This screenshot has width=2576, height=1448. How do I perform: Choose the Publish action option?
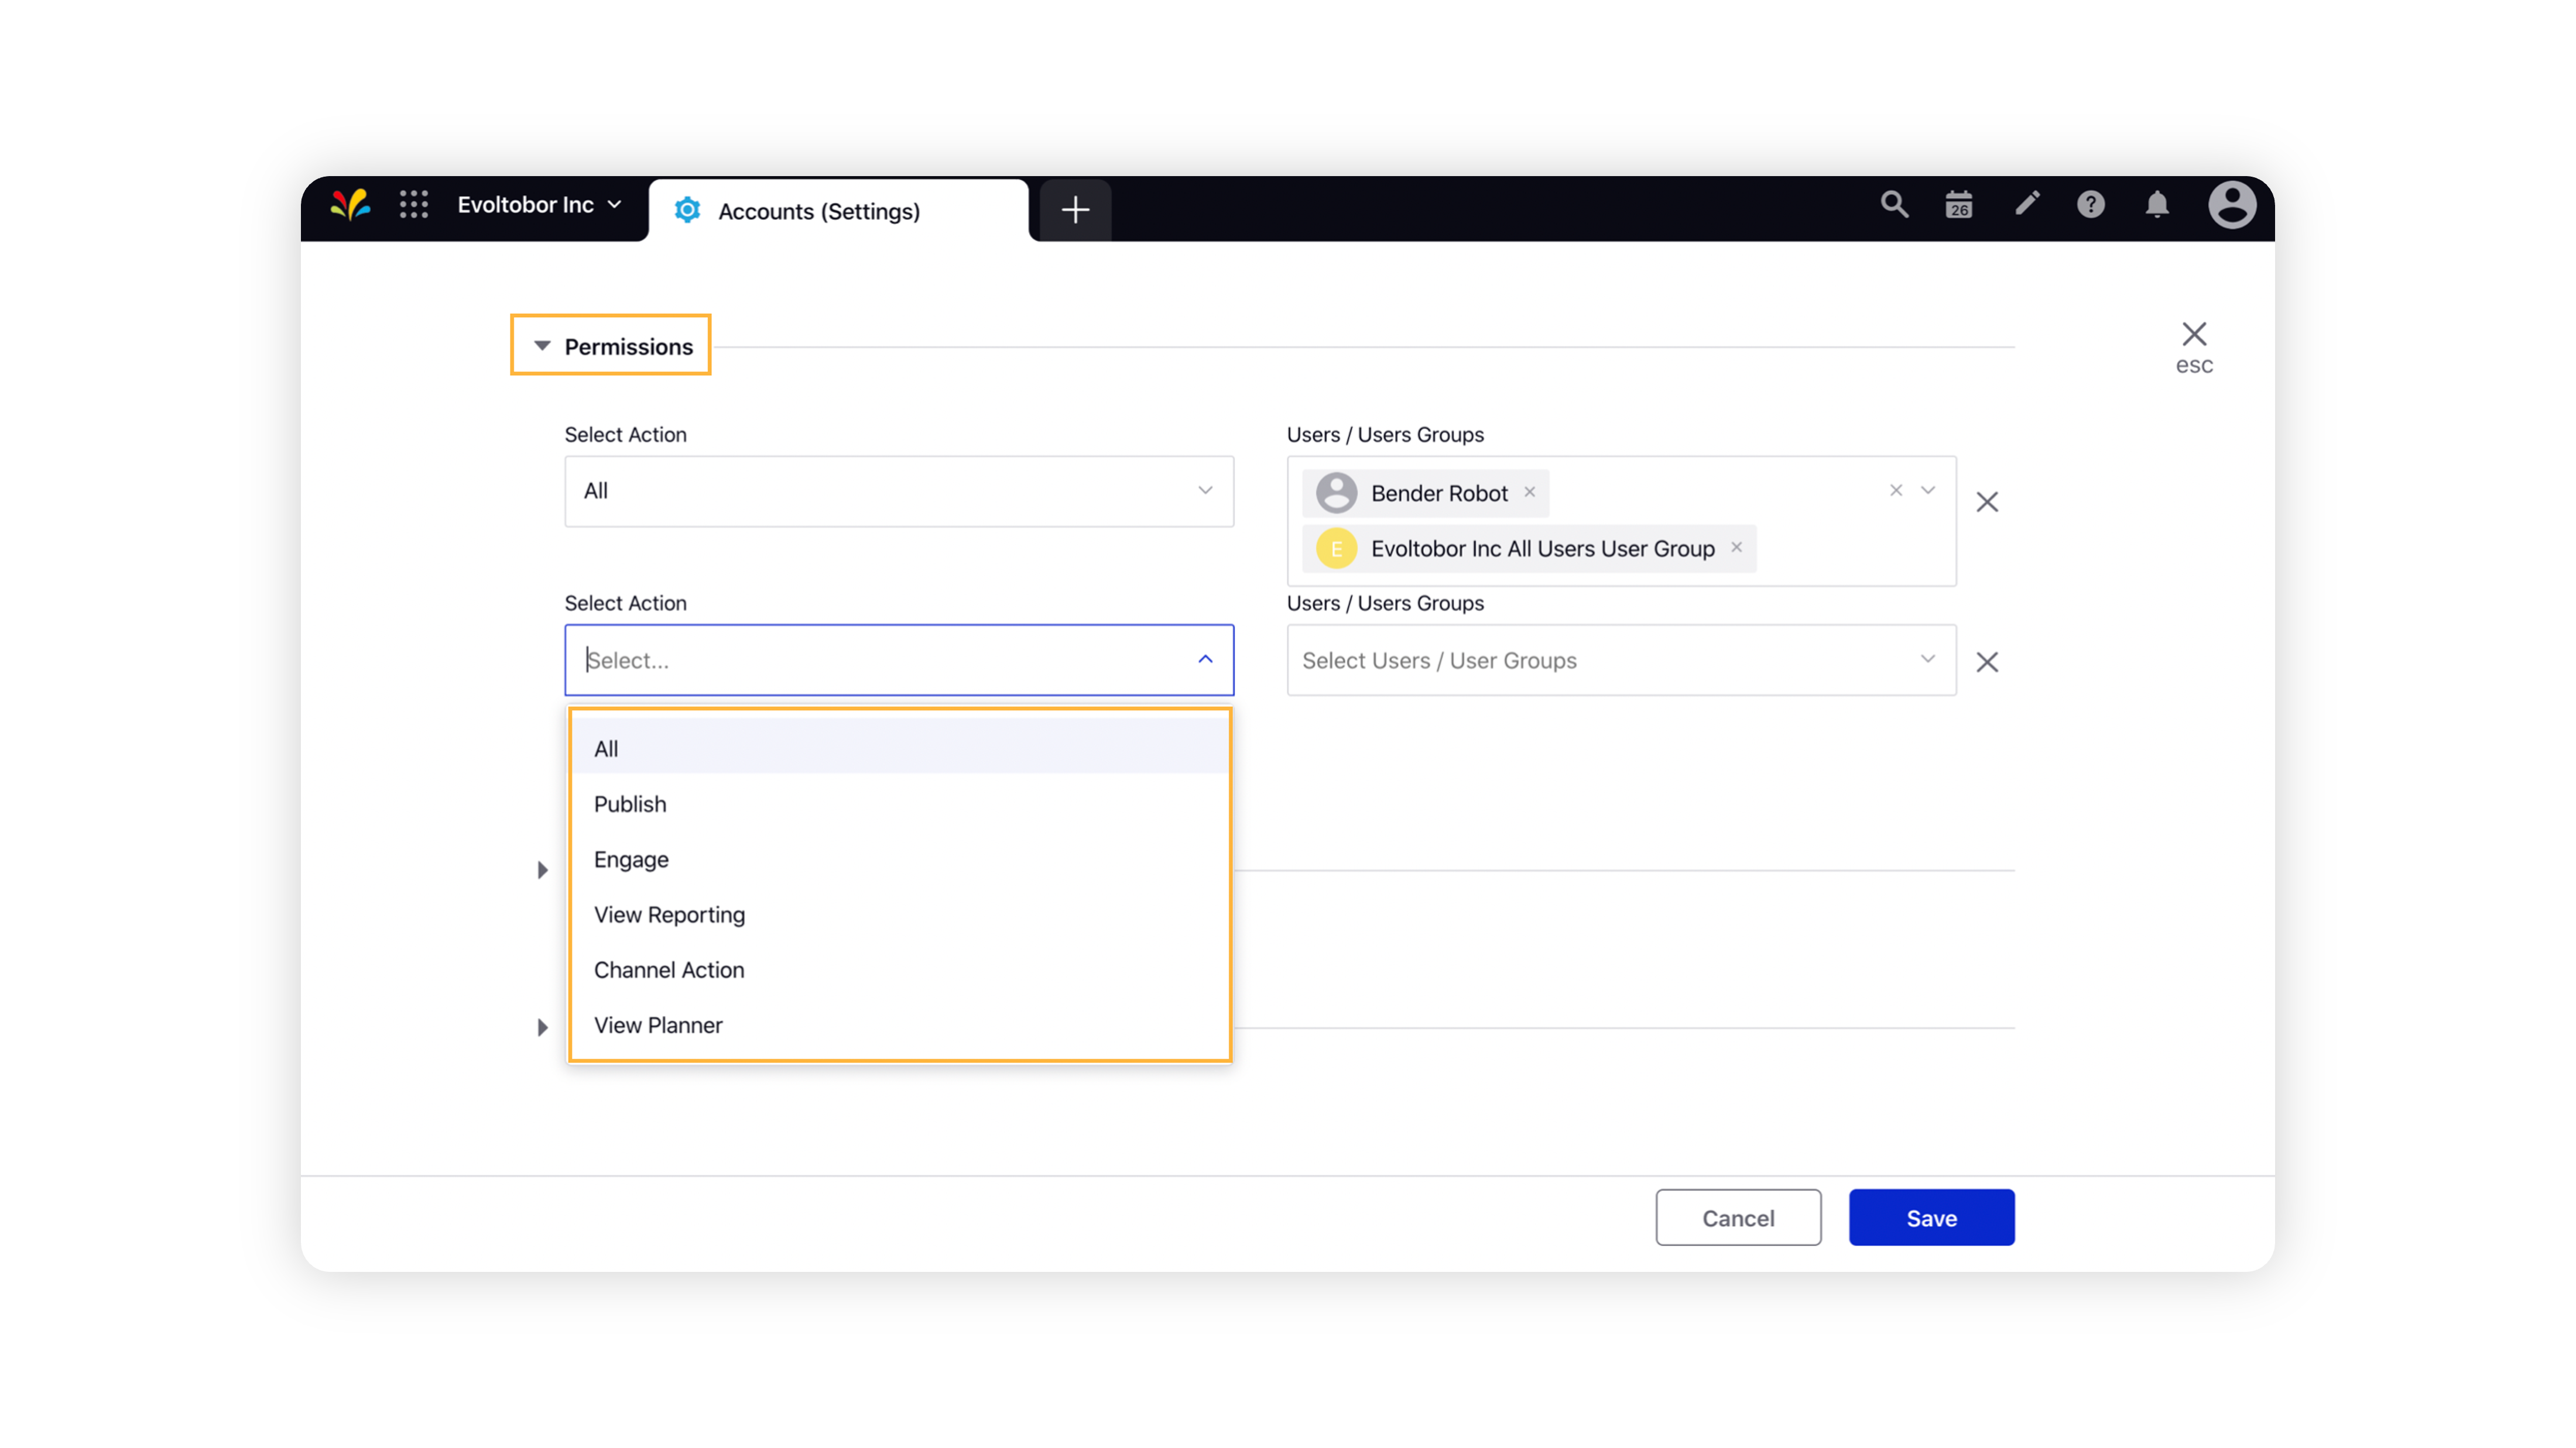coord(899,803)
